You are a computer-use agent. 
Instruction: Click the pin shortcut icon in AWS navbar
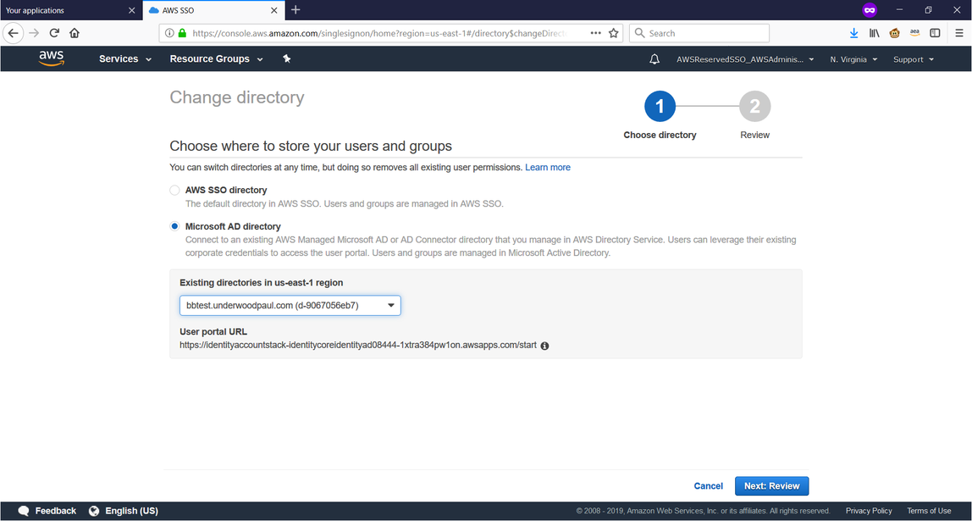tap(286, 59)
